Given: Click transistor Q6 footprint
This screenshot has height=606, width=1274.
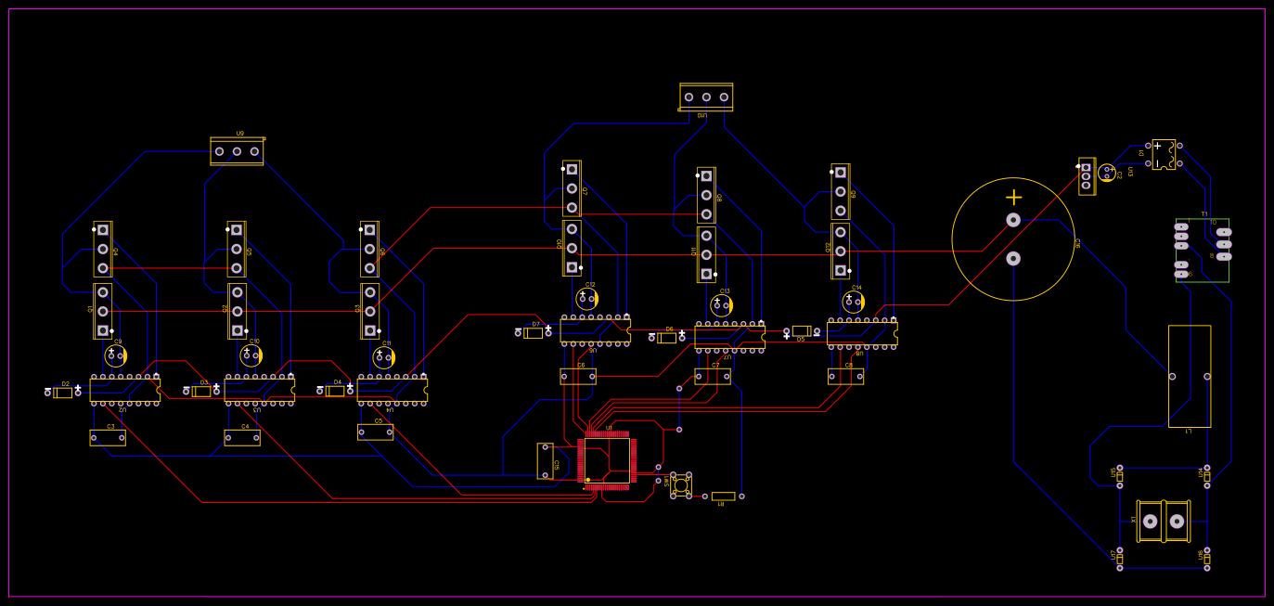Looking at the screenshot, I should pos(369,249).
